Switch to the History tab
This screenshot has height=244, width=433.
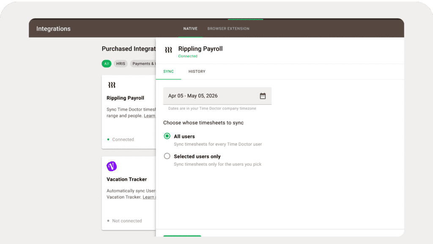tap(197, 71)
